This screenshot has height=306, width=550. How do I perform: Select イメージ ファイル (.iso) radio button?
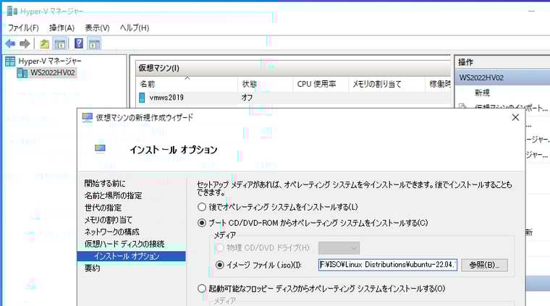click(219, 265)
